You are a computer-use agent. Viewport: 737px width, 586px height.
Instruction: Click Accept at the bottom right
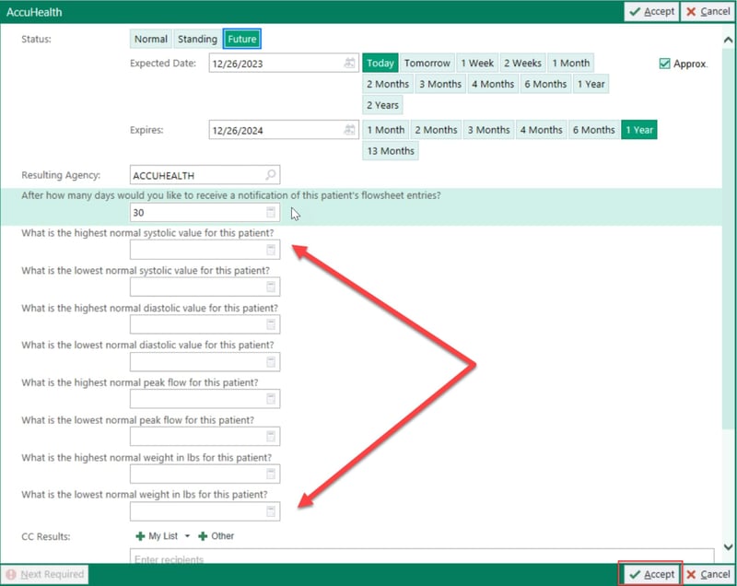point(651,573)
